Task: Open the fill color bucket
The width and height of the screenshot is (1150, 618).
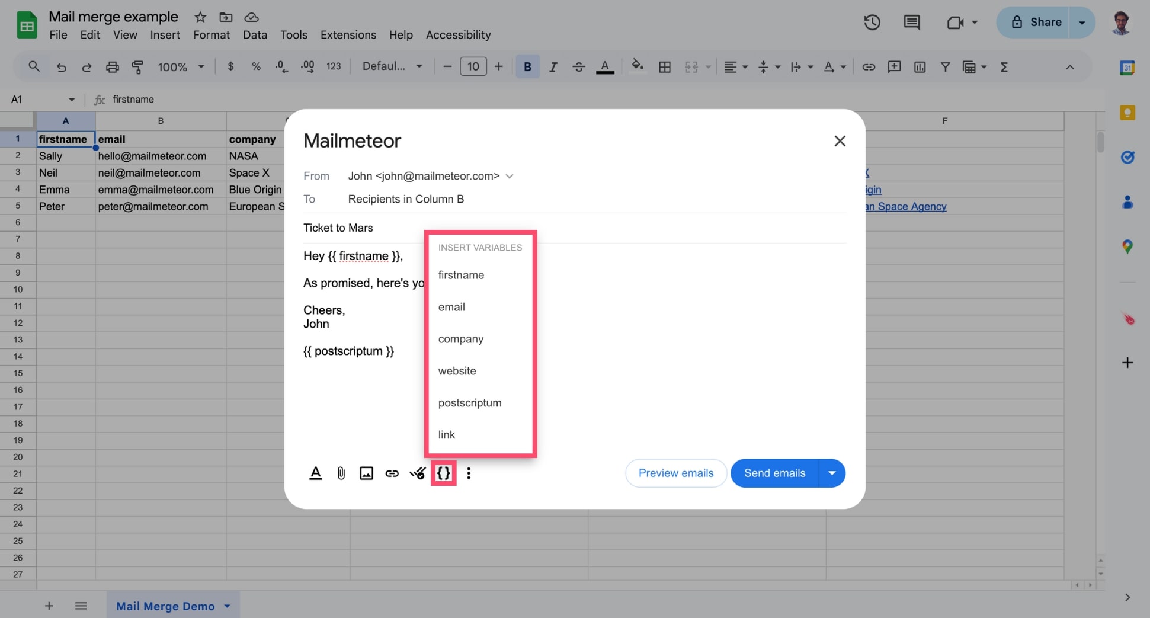Action: 638,66
